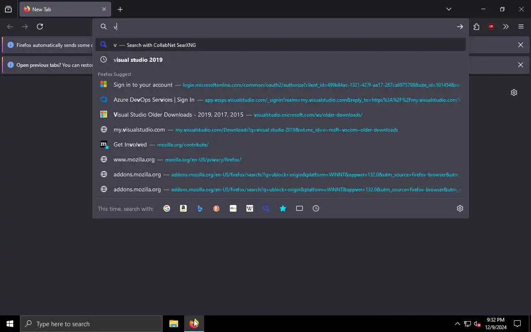This screenshot has width=531, height=332.
Task: Search this time with Amazon
Action: (x=183, y=208)
